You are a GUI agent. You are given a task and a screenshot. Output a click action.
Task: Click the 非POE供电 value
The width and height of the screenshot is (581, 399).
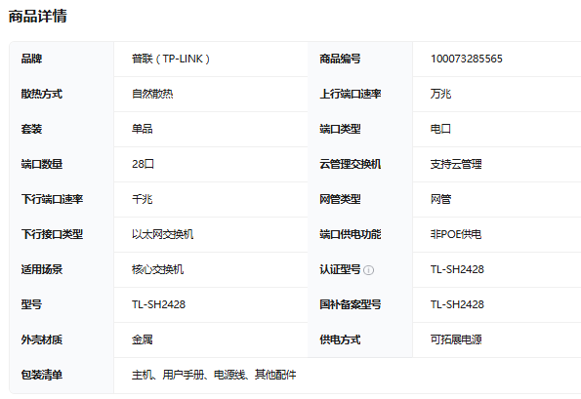click(456, 234)
